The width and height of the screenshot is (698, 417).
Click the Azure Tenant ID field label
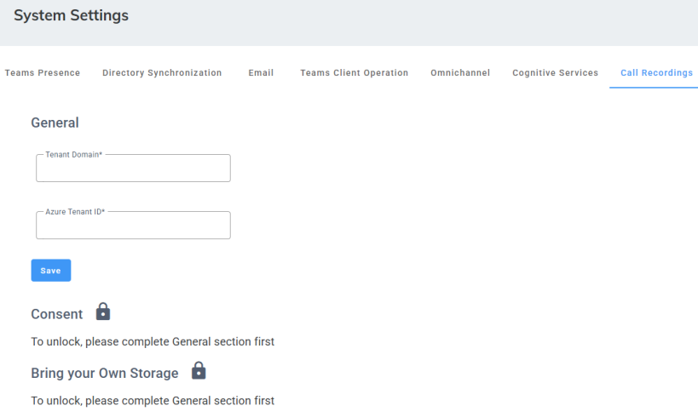coord(75,212)
